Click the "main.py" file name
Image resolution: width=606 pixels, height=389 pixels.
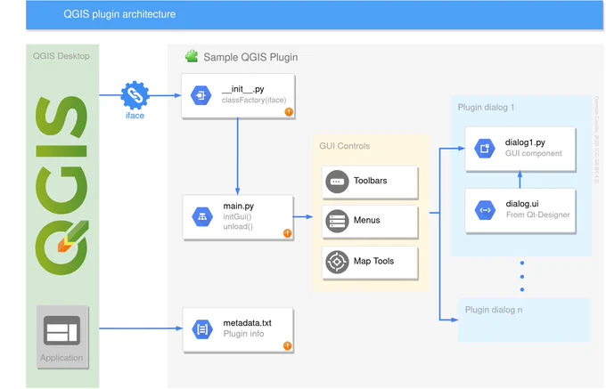tap(239, 207)
